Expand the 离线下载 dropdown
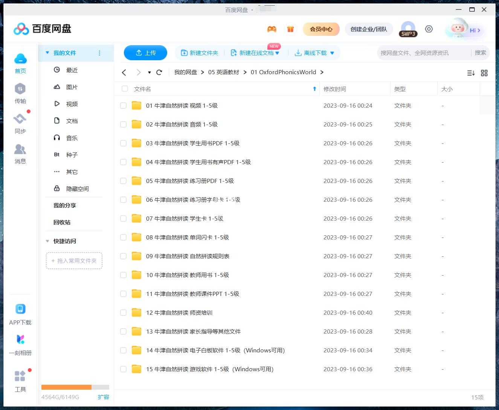This screenshot has width=499, height=410. coord(332,53)
